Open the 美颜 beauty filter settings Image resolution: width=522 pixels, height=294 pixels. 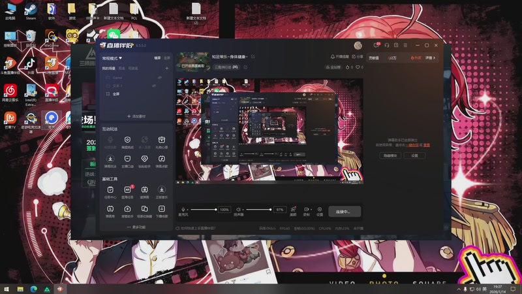[x=293, y=211]
